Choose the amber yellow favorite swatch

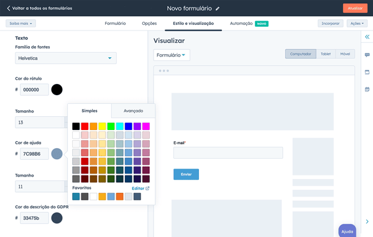coord(103,197)
